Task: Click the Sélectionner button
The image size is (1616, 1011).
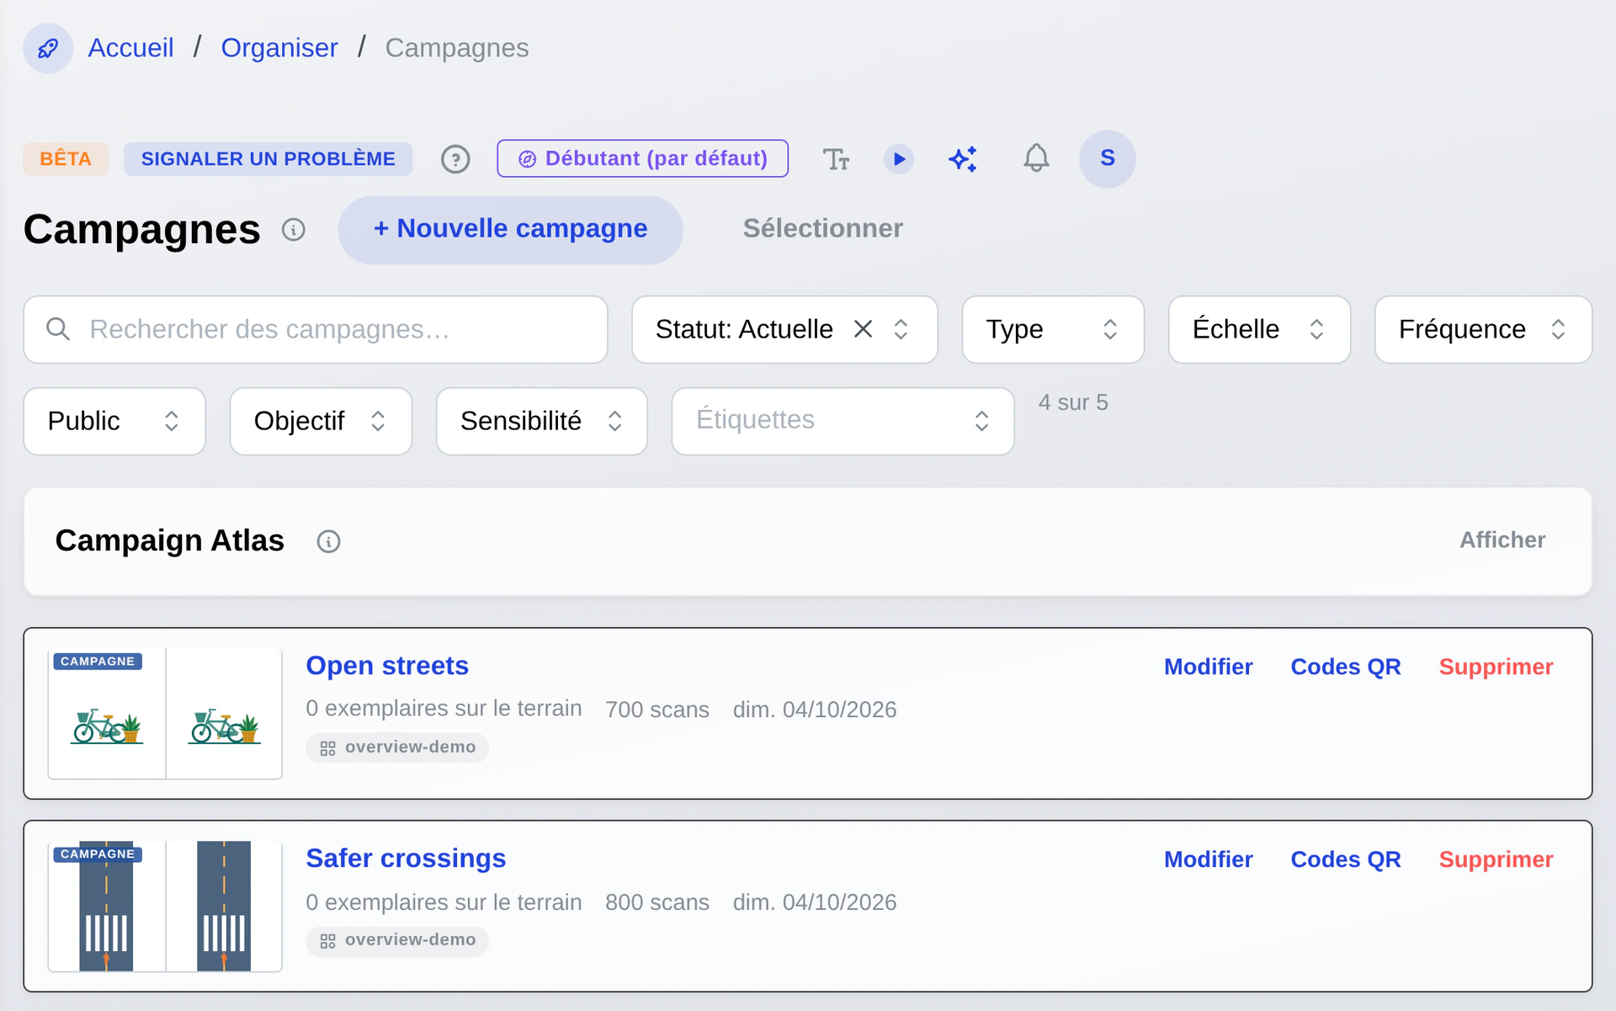Action: click(822, 229)
